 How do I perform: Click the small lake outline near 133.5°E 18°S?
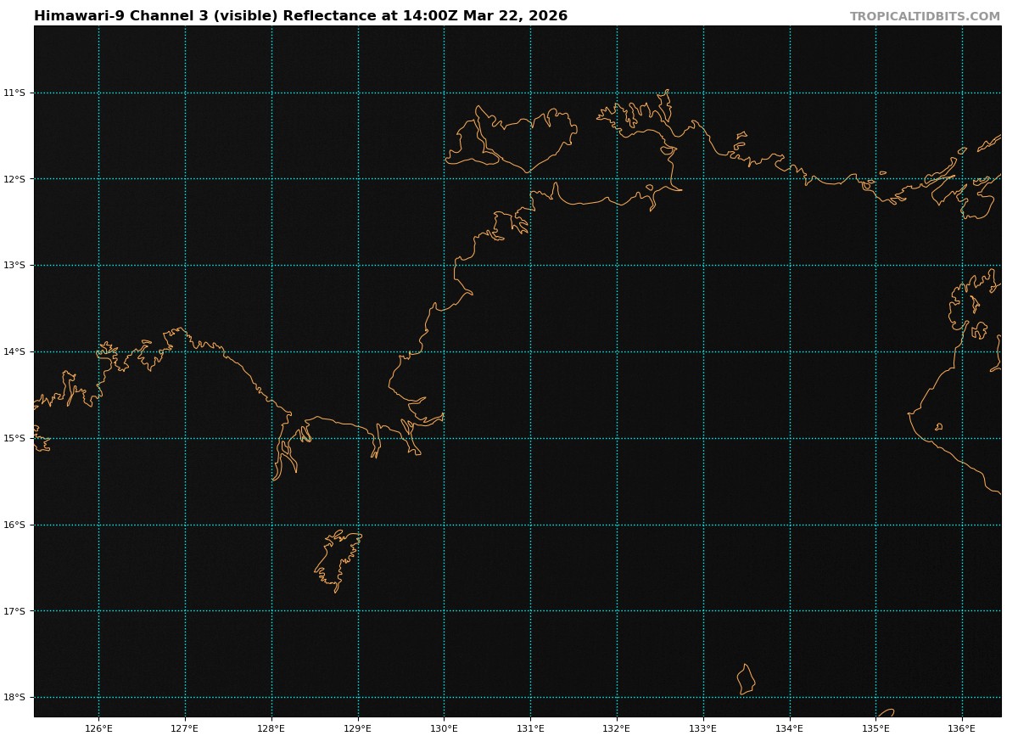click(x=746, y=680)
